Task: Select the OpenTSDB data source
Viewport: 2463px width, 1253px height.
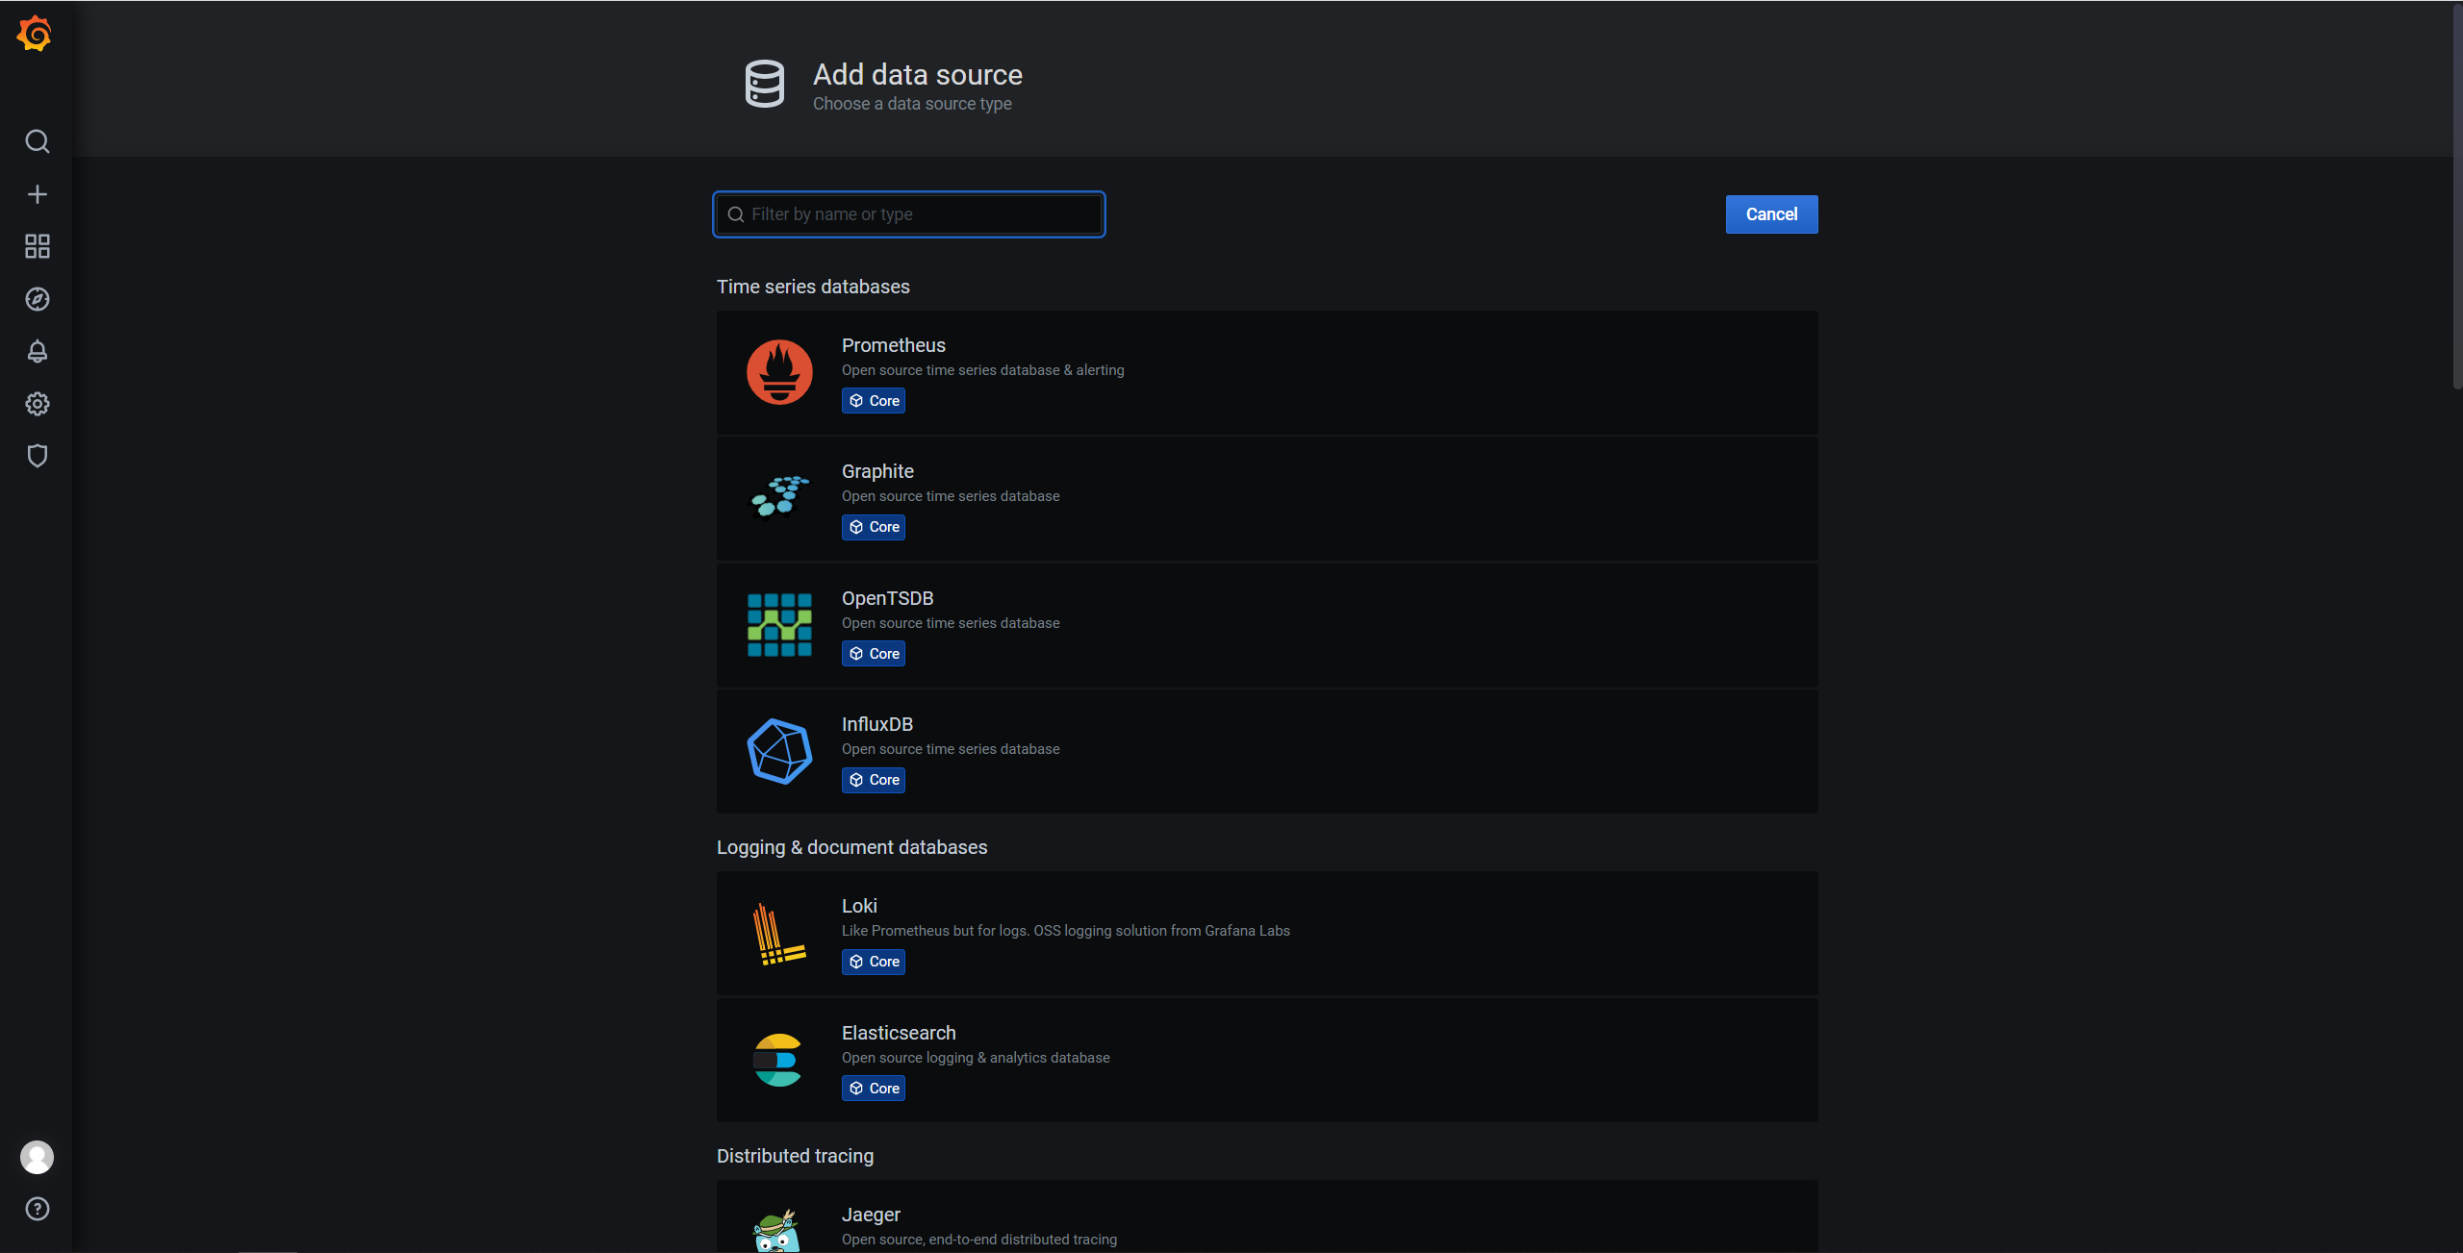Action: click(x=1266, y=625)
